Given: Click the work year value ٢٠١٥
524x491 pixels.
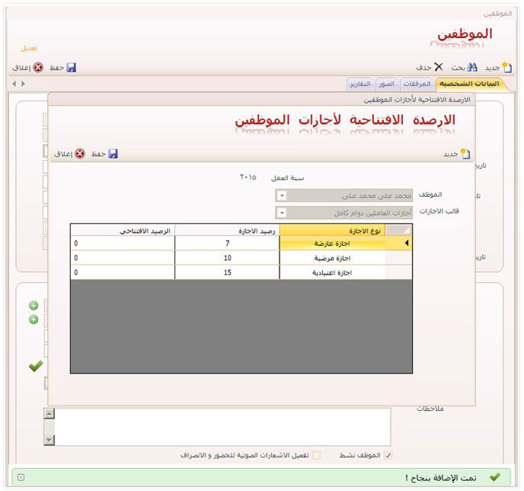Looking at the screenshot, I should [248, 177].
